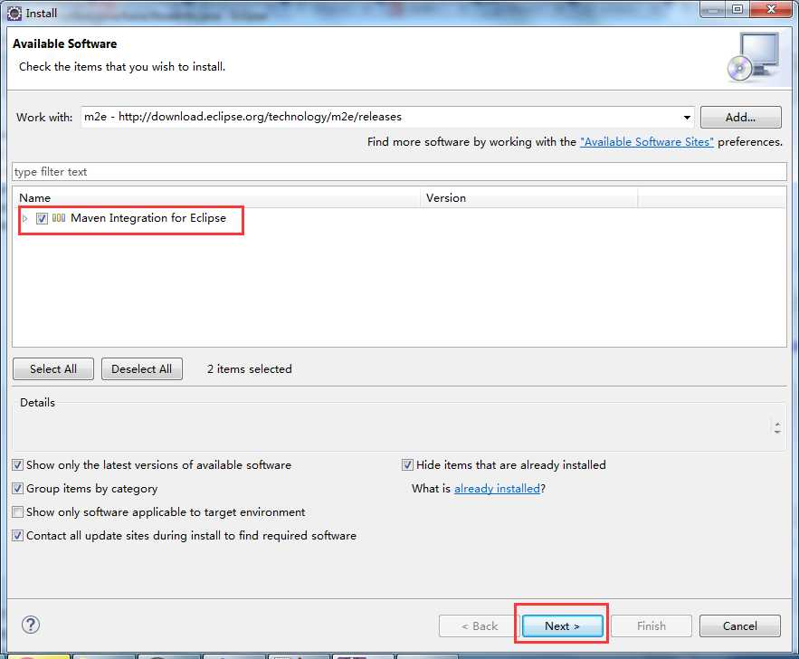Click the help question mark icon
Viewport: 799px width, 659px height.
pyautogui.click(x=31, y=625)
